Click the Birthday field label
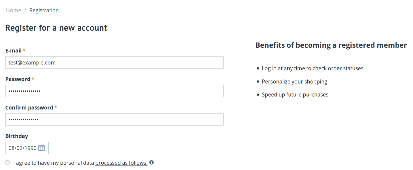413x170 pixels. pos(17,136)
